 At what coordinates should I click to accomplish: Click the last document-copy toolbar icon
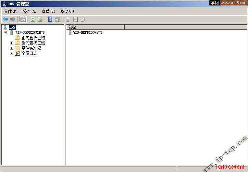point(82,19)
